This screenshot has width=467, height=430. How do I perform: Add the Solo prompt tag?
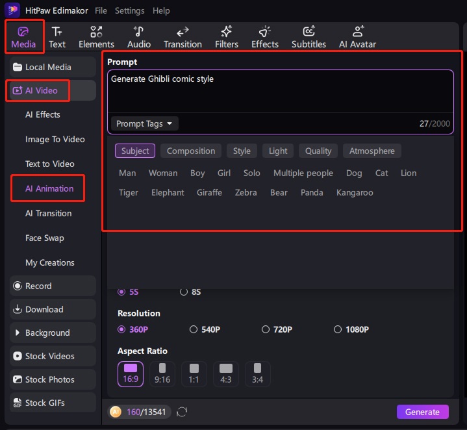coord(251,173)
